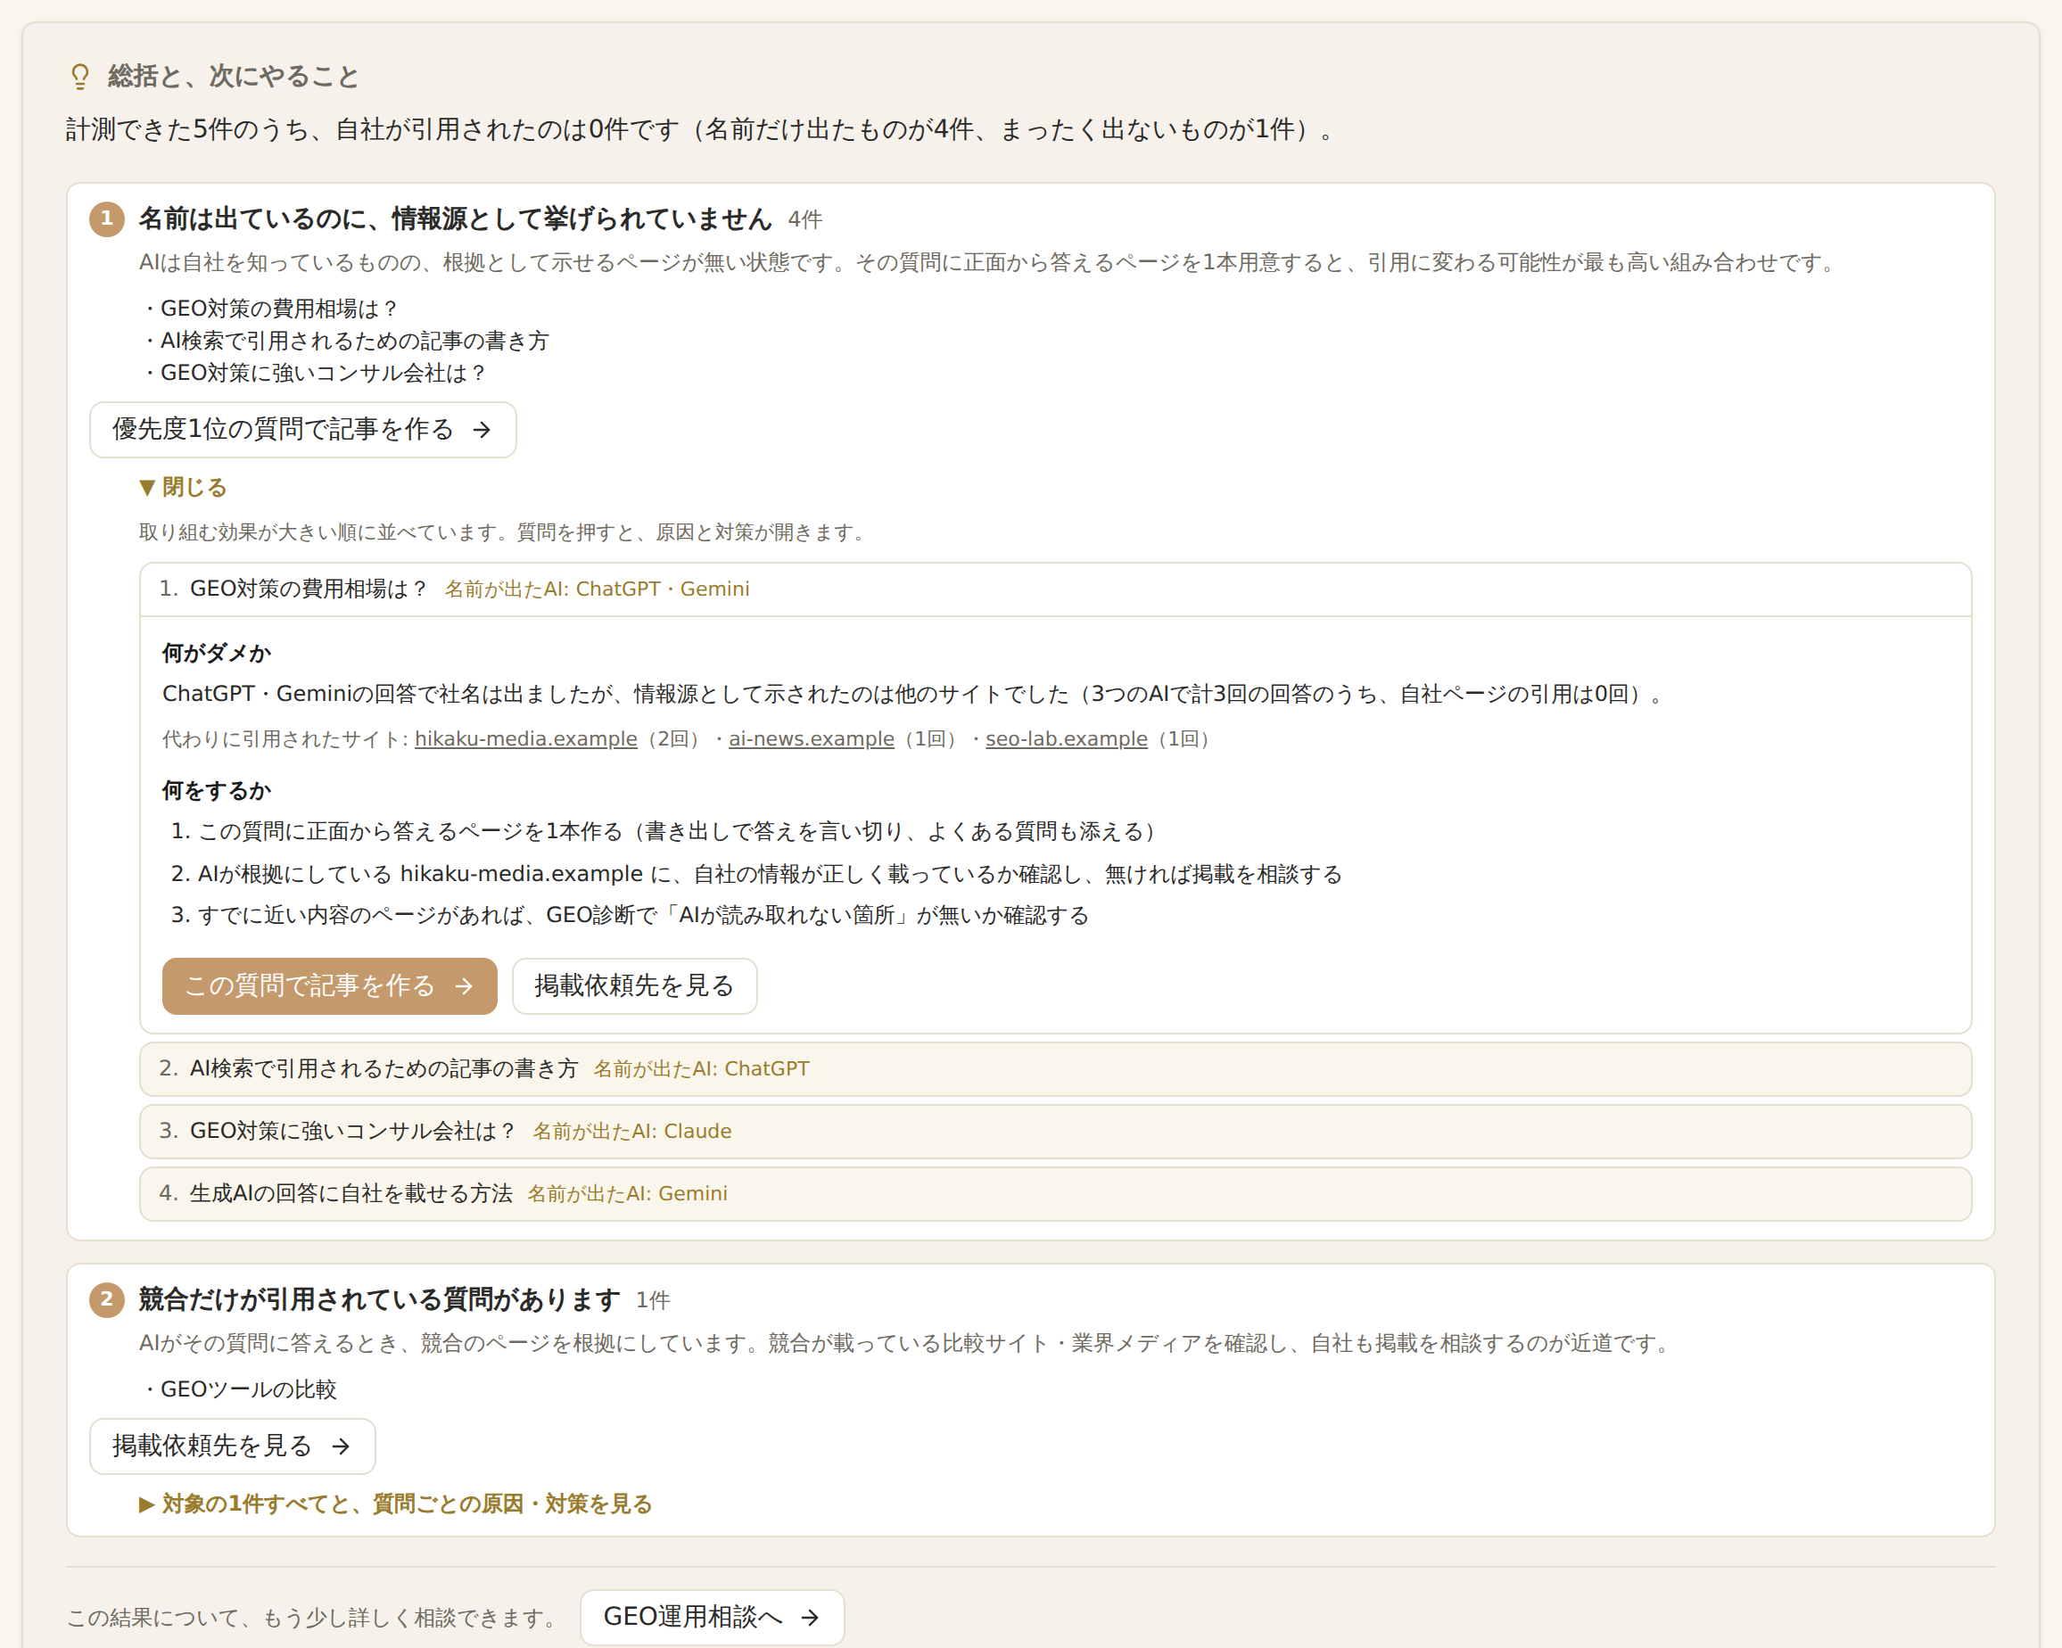Click label 名前が出たAI: ChatGPT・Gemini
This screenshot has height=1648, width=2062.
pos(597,589)
